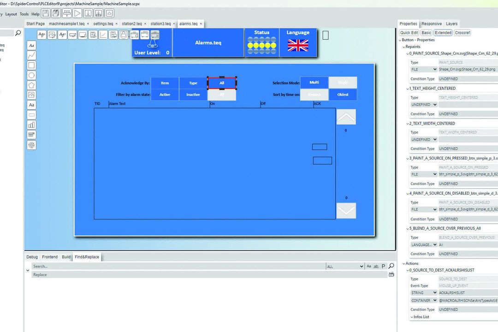Expand the Infos List node

[412, 317]
